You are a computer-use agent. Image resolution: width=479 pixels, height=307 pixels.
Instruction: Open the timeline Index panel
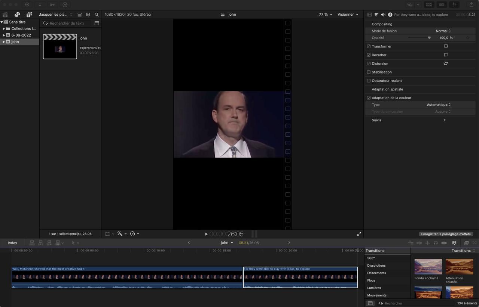point(12,243)
